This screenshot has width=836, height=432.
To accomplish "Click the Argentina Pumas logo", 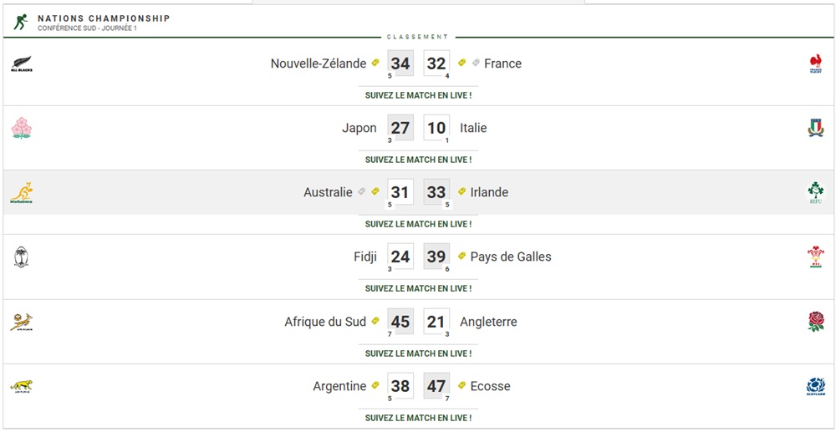I will coord(22,386).
